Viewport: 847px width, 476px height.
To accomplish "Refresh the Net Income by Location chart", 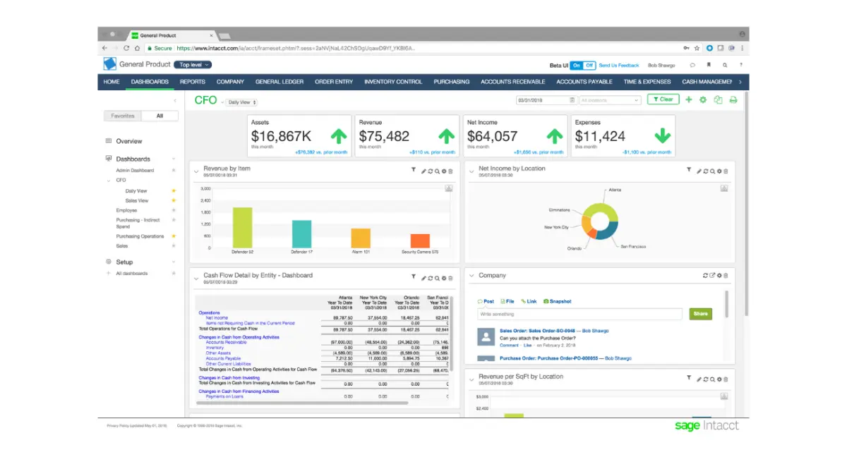I will click(707, 170).
